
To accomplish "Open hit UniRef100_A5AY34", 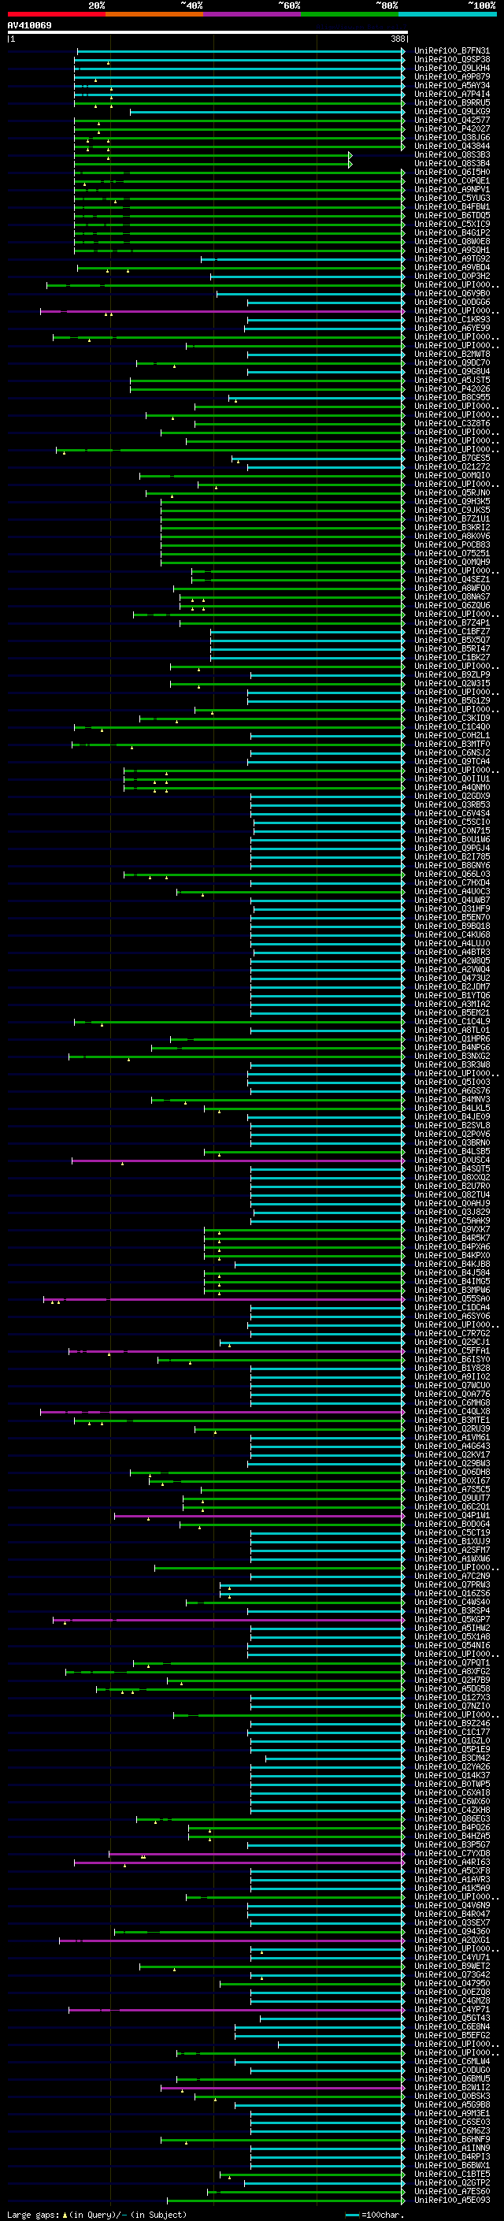I will tap(452, 85).
